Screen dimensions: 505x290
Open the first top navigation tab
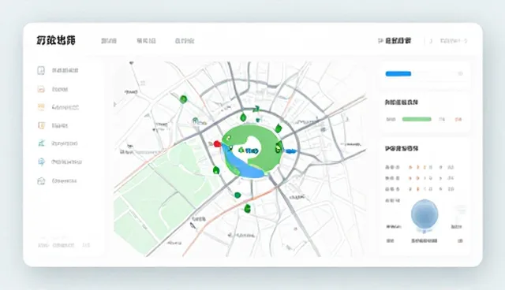pos(109,41)
